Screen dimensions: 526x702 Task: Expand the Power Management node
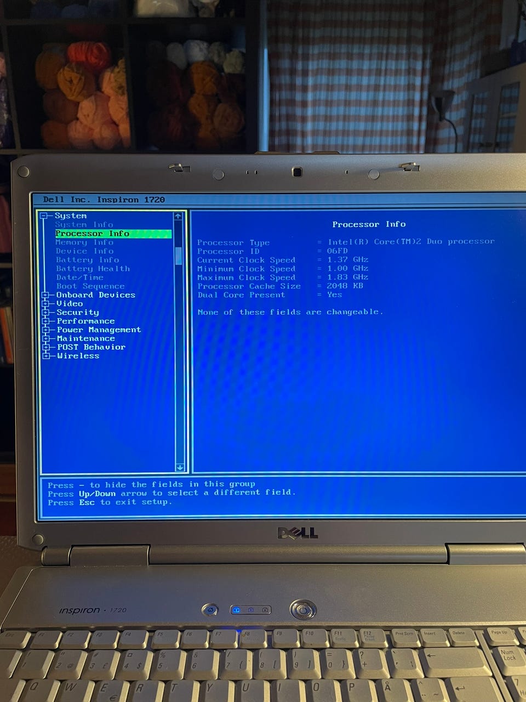pos(45,330)
